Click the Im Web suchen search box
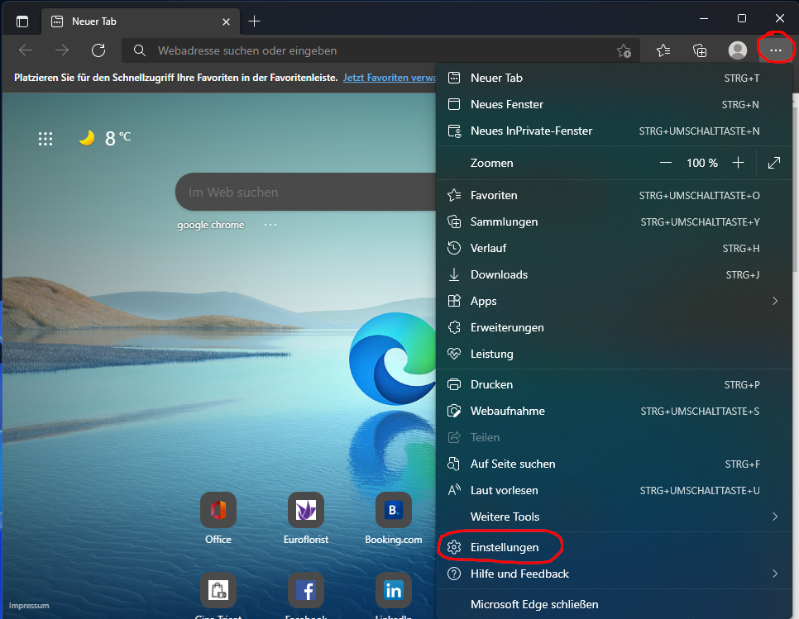The image size is (799, 619). 306,192
